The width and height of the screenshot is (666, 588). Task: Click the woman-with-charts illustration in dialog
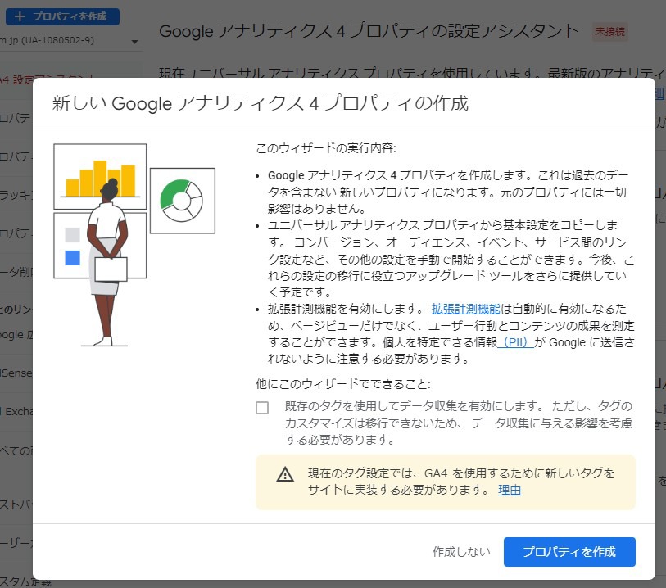134,245
